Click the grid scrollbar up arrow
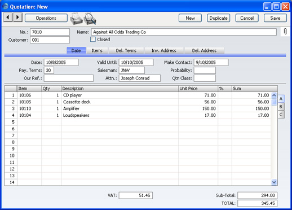The width and height of the screenshot is (292, 210). (274, 95)
